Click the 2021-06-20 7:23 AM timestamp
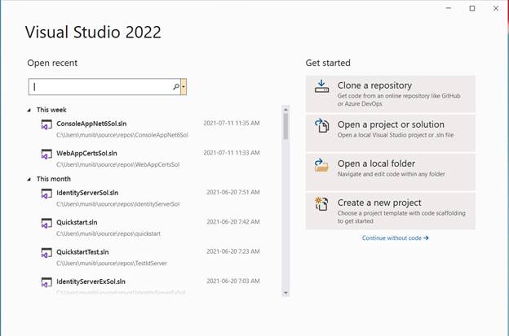Image resolution: width=509 pixels, height=336 pixels. pos(233,251)
